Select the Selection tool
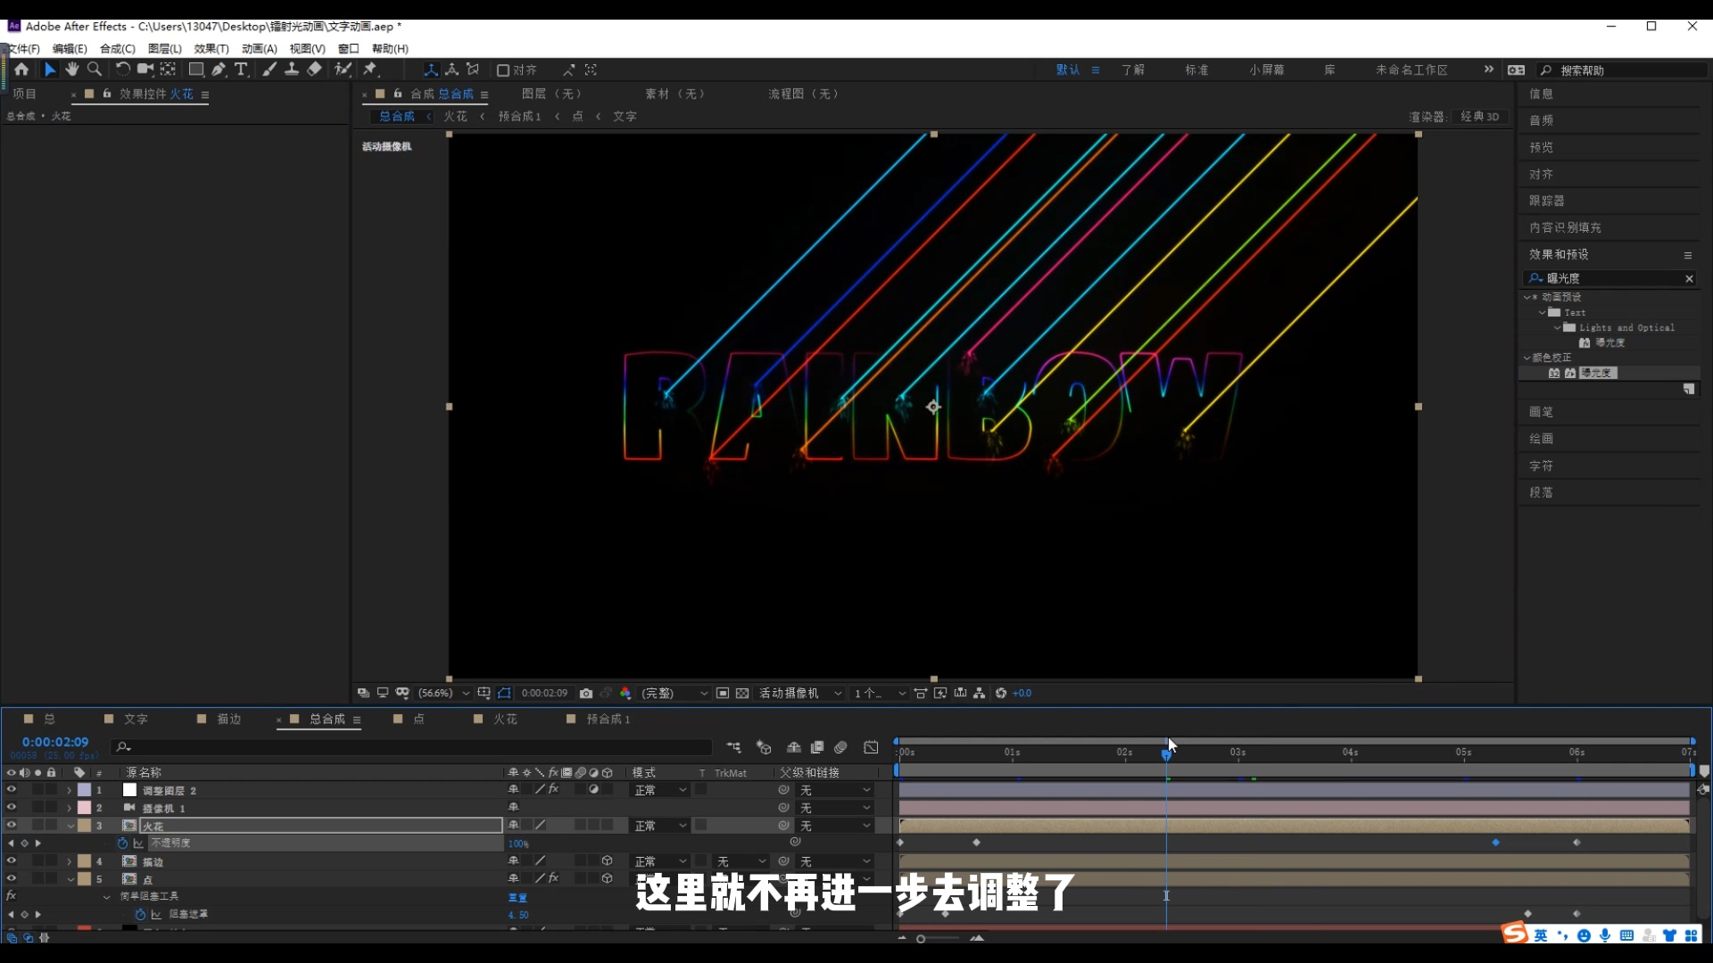The image size is (1713, 963). [x=50, y=70]
